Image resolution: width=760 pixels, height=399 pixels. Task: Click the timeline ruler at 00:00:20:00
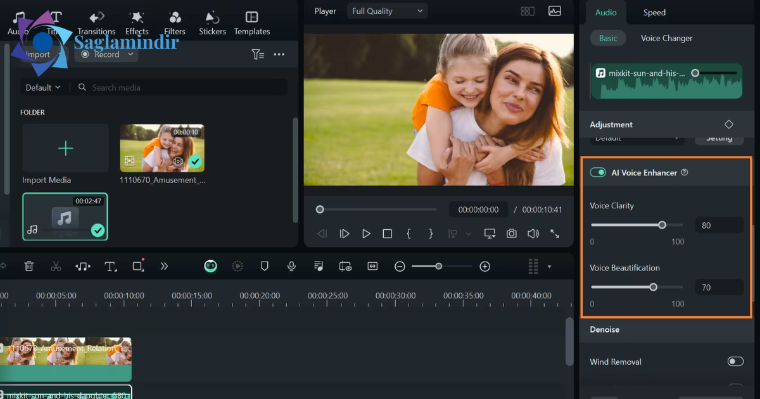(x=260, y=296)
